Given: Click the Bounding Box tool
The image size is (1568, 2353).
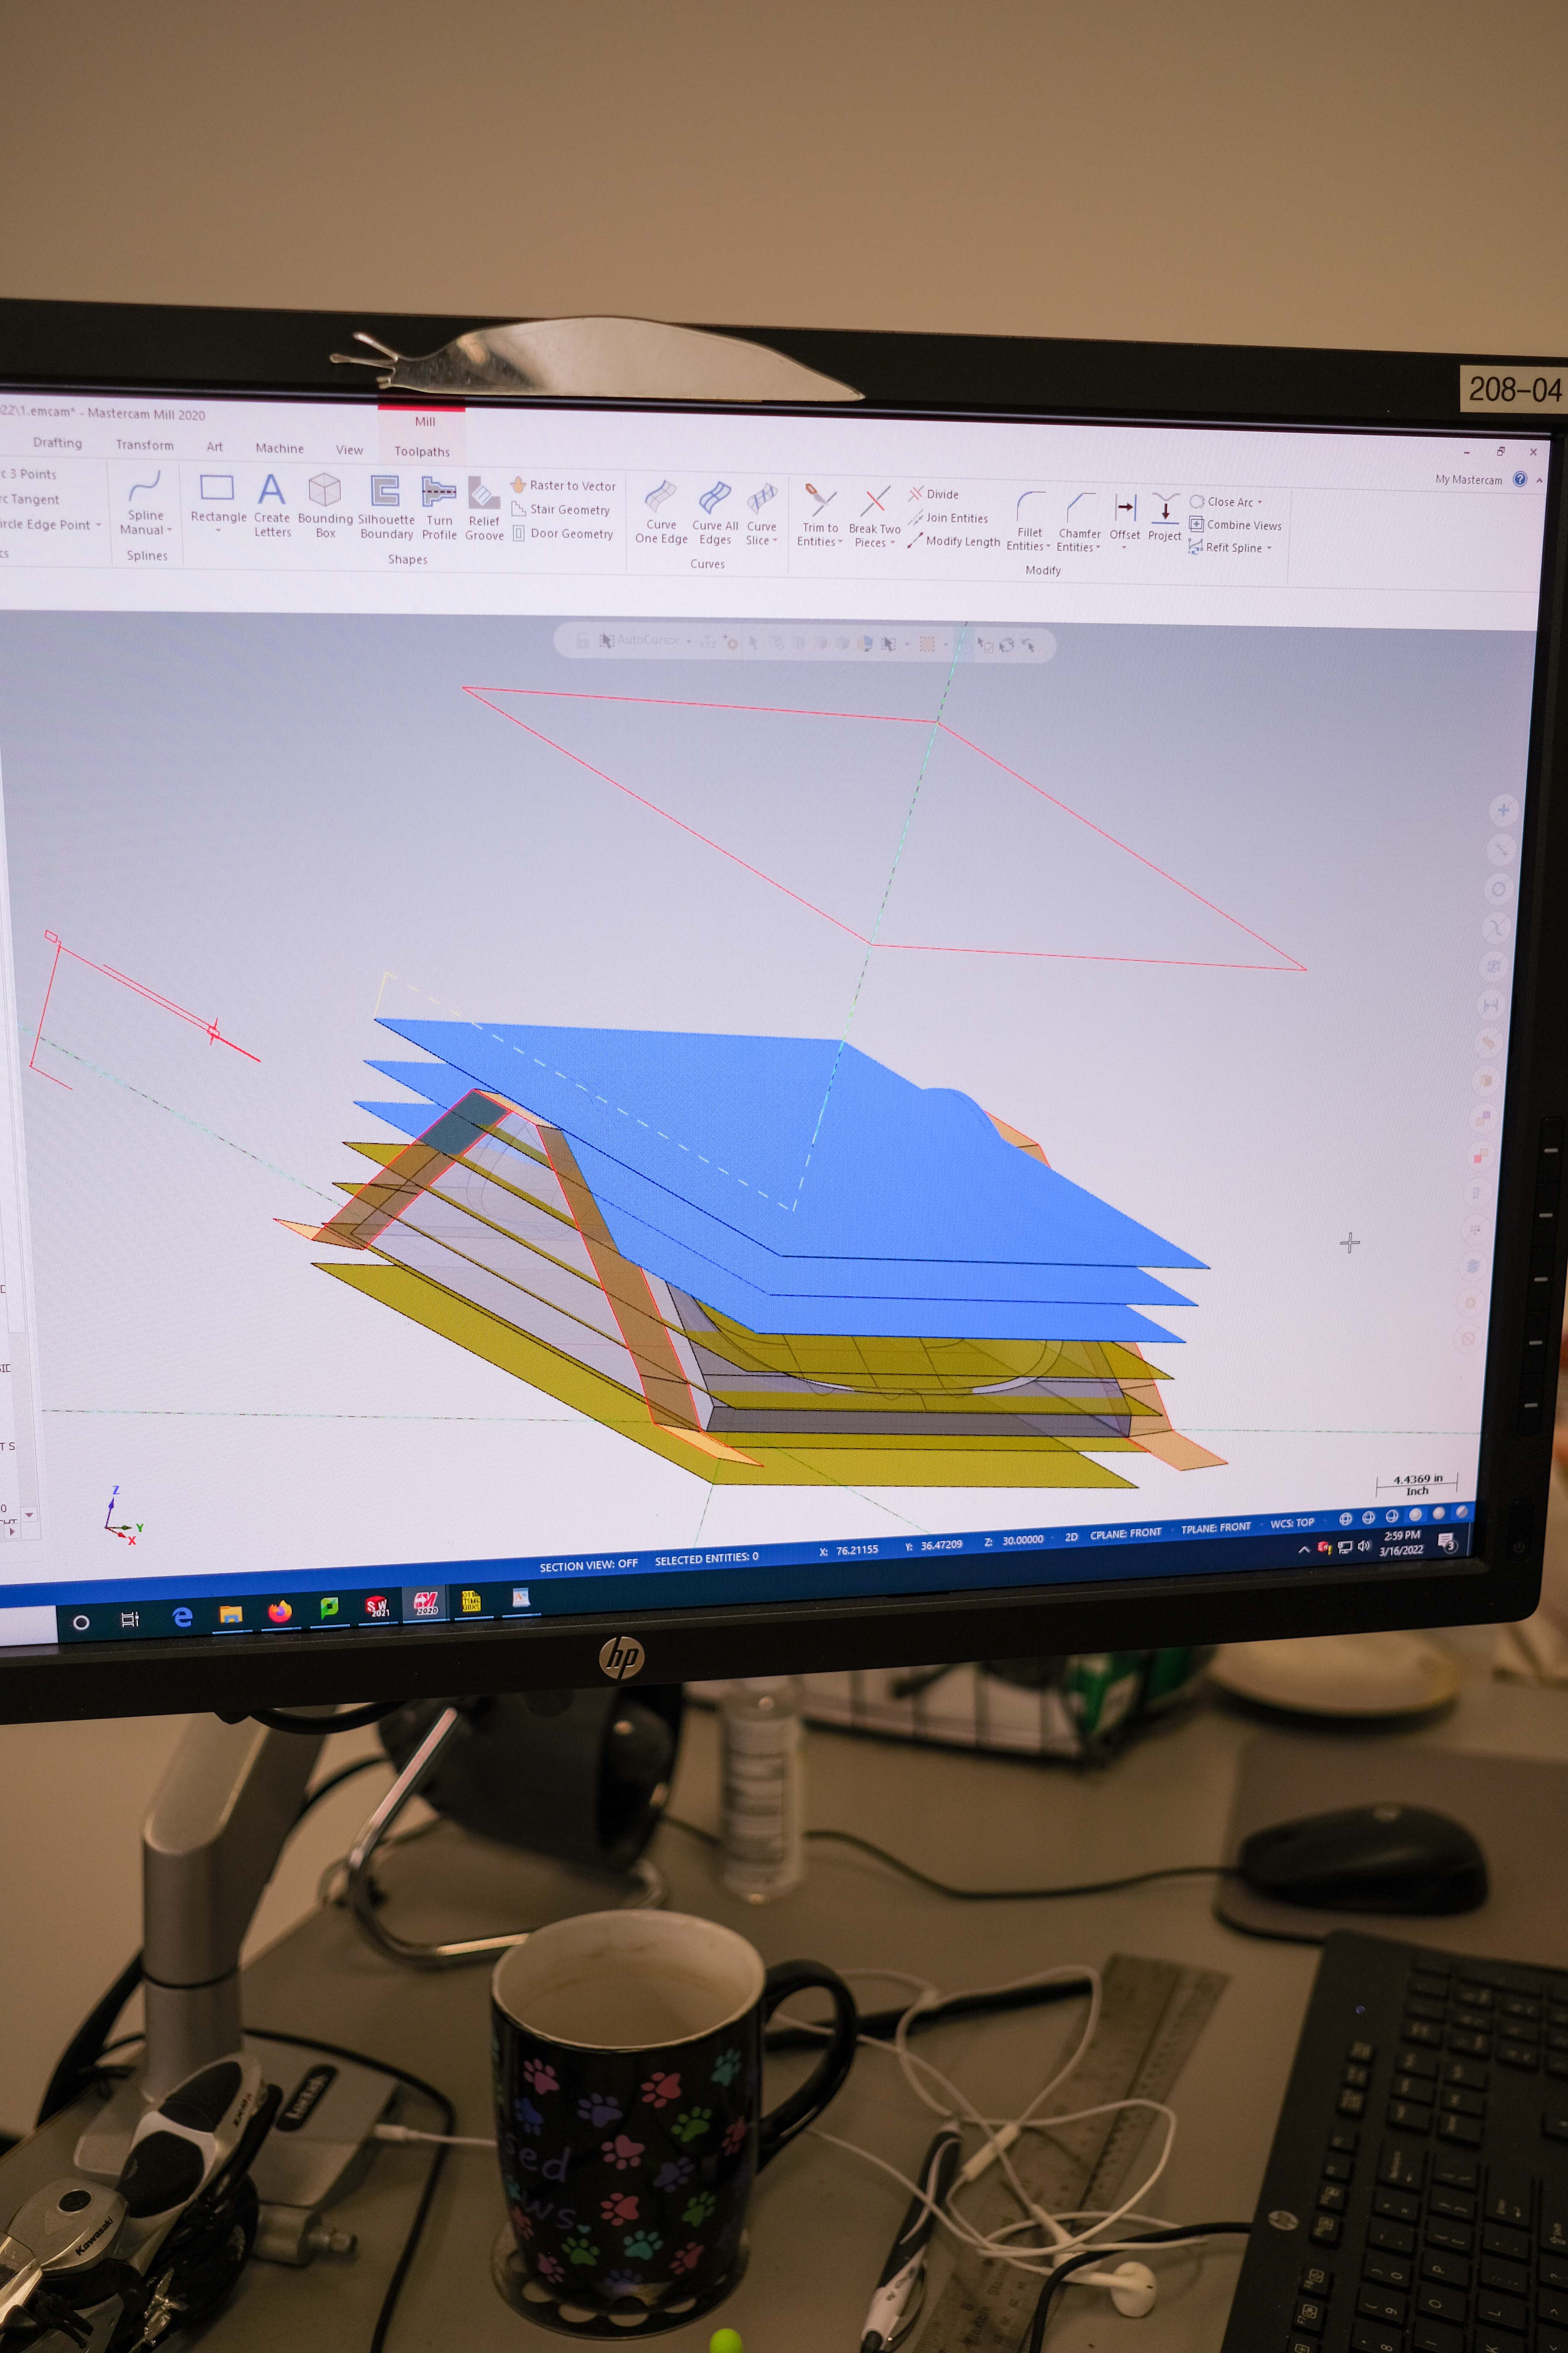Looking at the screenshot, I should coord(325,506).
